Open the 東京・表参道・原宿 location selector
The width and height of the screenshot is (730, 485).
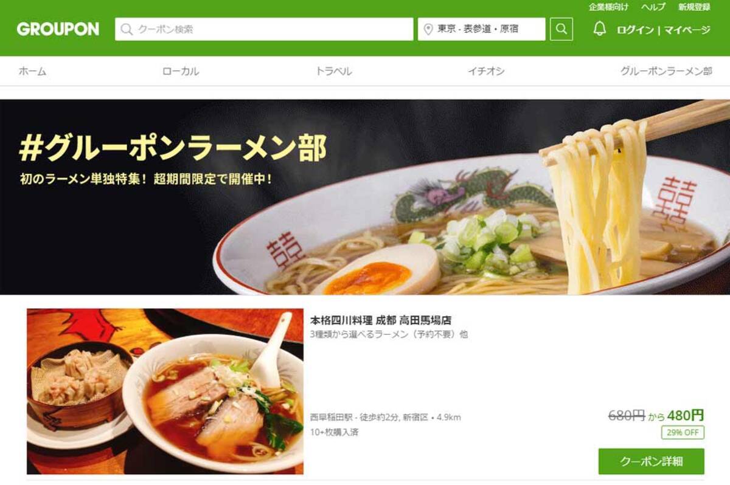click(x=481, y=29)
